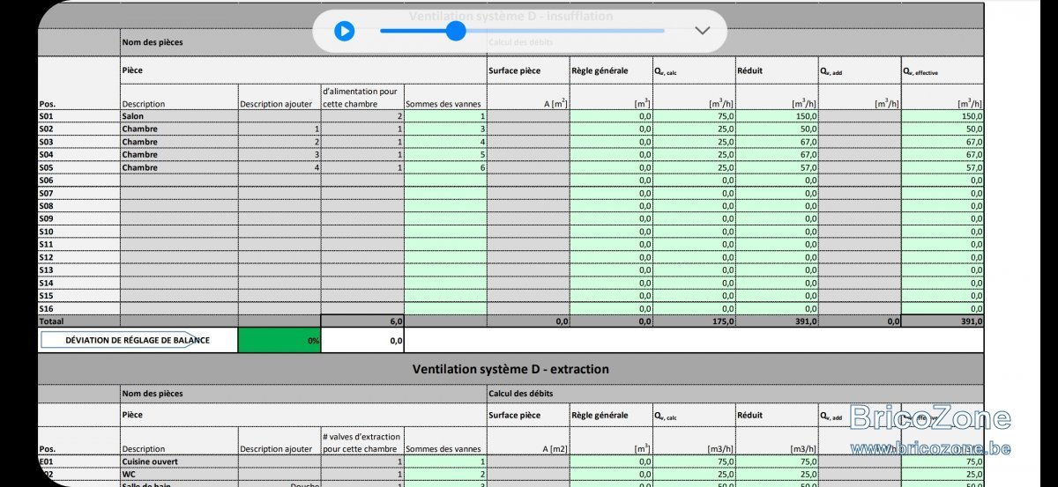Collapse the player bar with the chevron arrow

pos(703,31)
